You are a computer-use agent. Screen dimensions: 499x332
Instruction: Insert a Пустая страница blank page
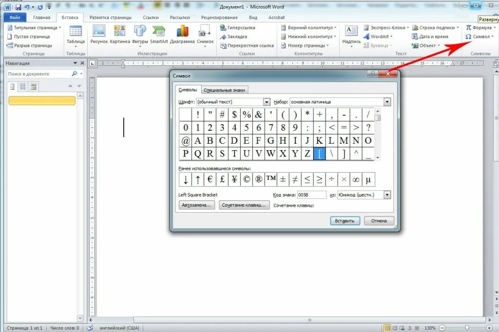click(x=28, y=37)
